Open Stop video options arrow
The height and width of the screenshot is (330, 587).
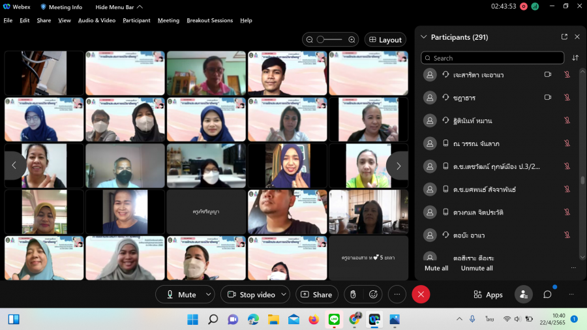click(x=283, y=295)
